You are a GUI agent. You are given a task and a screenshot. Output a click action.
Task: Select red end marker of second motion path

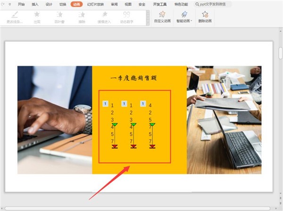tap(133, 146)
